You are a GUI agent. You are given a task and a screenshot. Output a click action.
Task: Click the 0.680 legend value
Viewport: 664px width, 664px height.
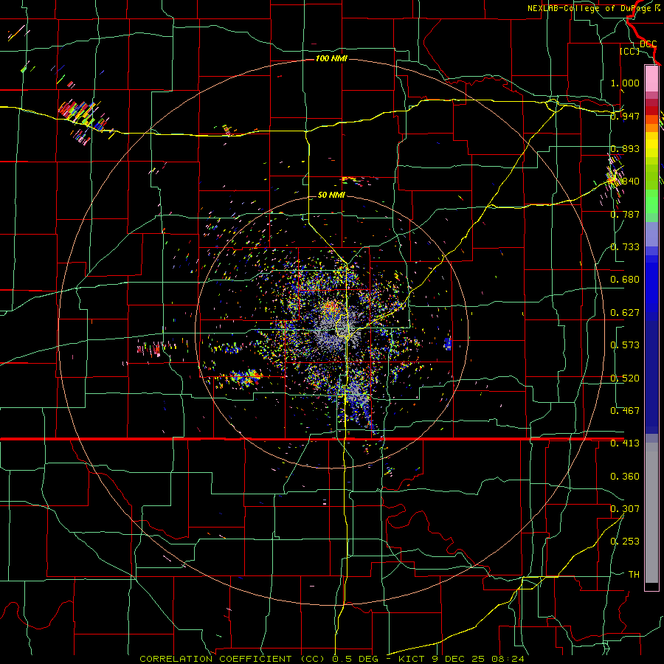point(625,280)
